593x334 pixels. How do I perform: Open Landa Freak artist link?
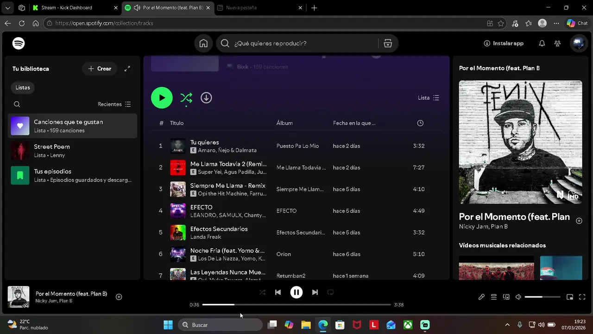point(206,237)
